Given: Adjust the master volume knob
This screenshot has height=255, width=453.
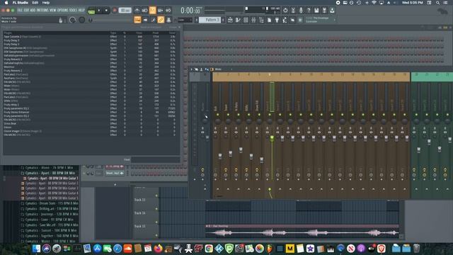Looking at the screenshot, I should 72,20.
